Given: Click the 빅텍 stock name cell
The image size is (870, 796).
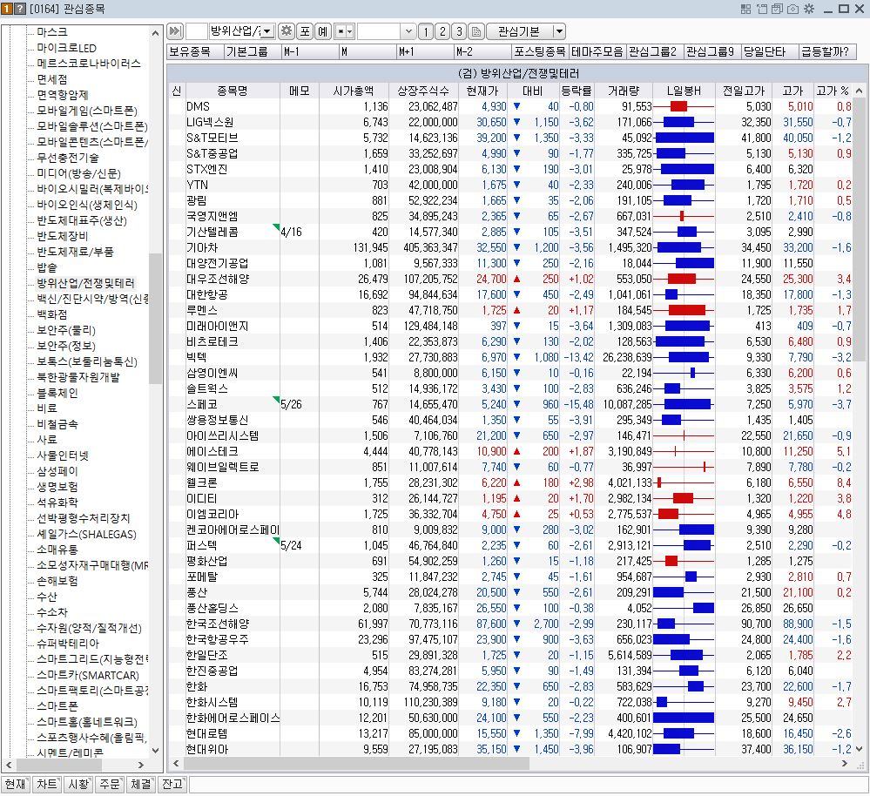Looking at the screenshot, I should click(233, 357).
